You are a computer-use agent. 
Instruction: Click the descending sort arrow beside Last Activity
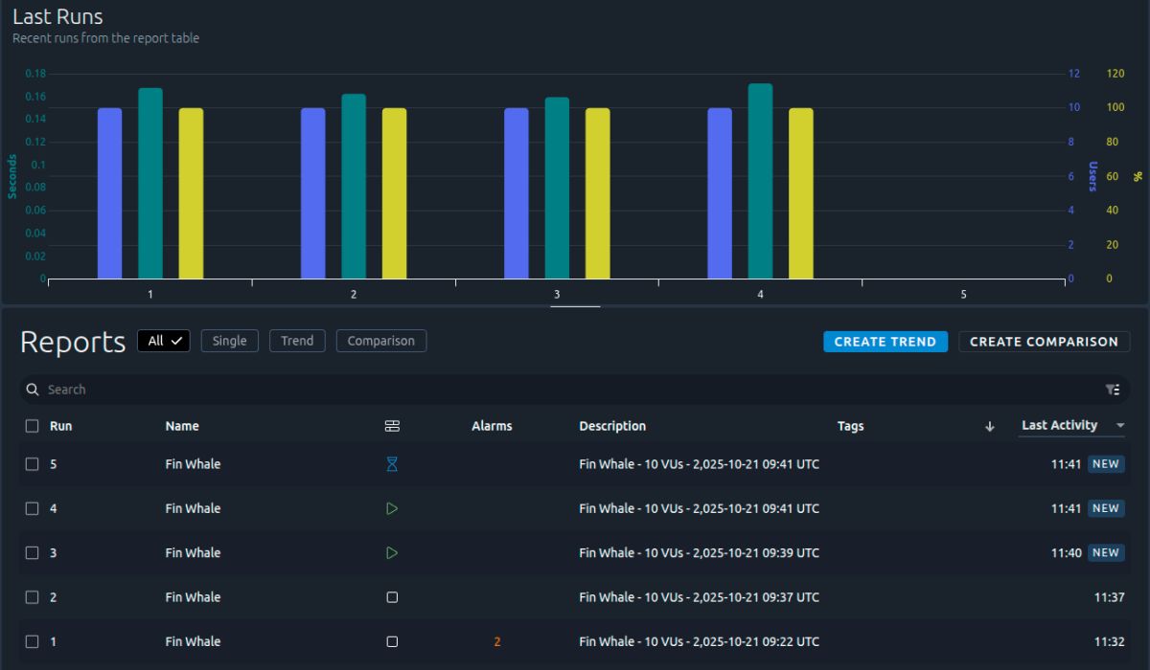click(990, 426)
